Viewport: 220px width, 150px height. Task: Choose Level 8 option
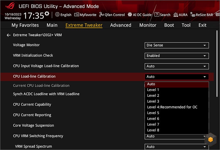177,130
